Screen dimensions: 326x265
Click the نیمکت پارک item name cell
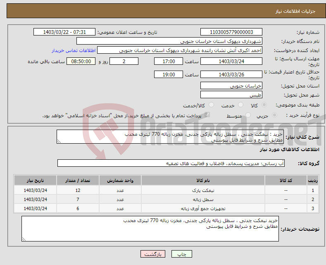[203, 190]
